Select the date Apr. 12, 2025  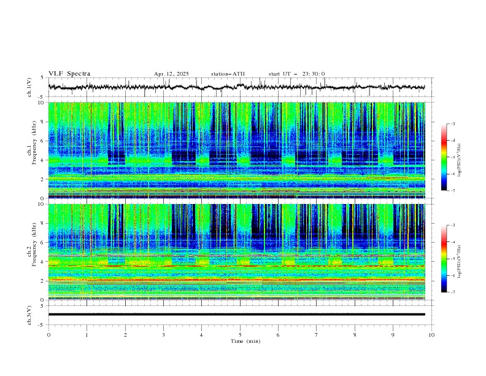point(171,74)
